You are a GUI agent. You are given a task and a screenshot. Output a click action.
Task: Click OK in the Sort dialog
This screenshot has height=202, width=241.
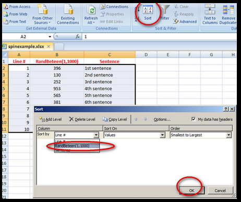[x=192, y=191]
